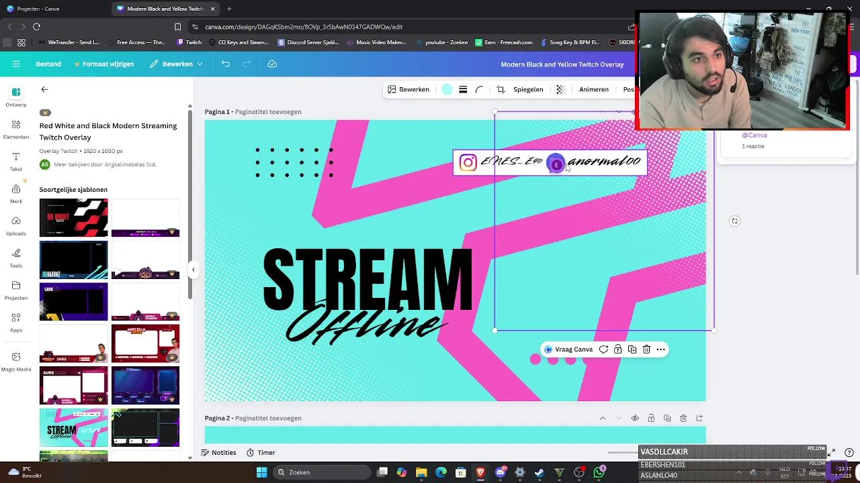The height and width of the screenshot is (483, 860).
Task: Open the Ontwerp sidebar tab
Action: point(16,97)
